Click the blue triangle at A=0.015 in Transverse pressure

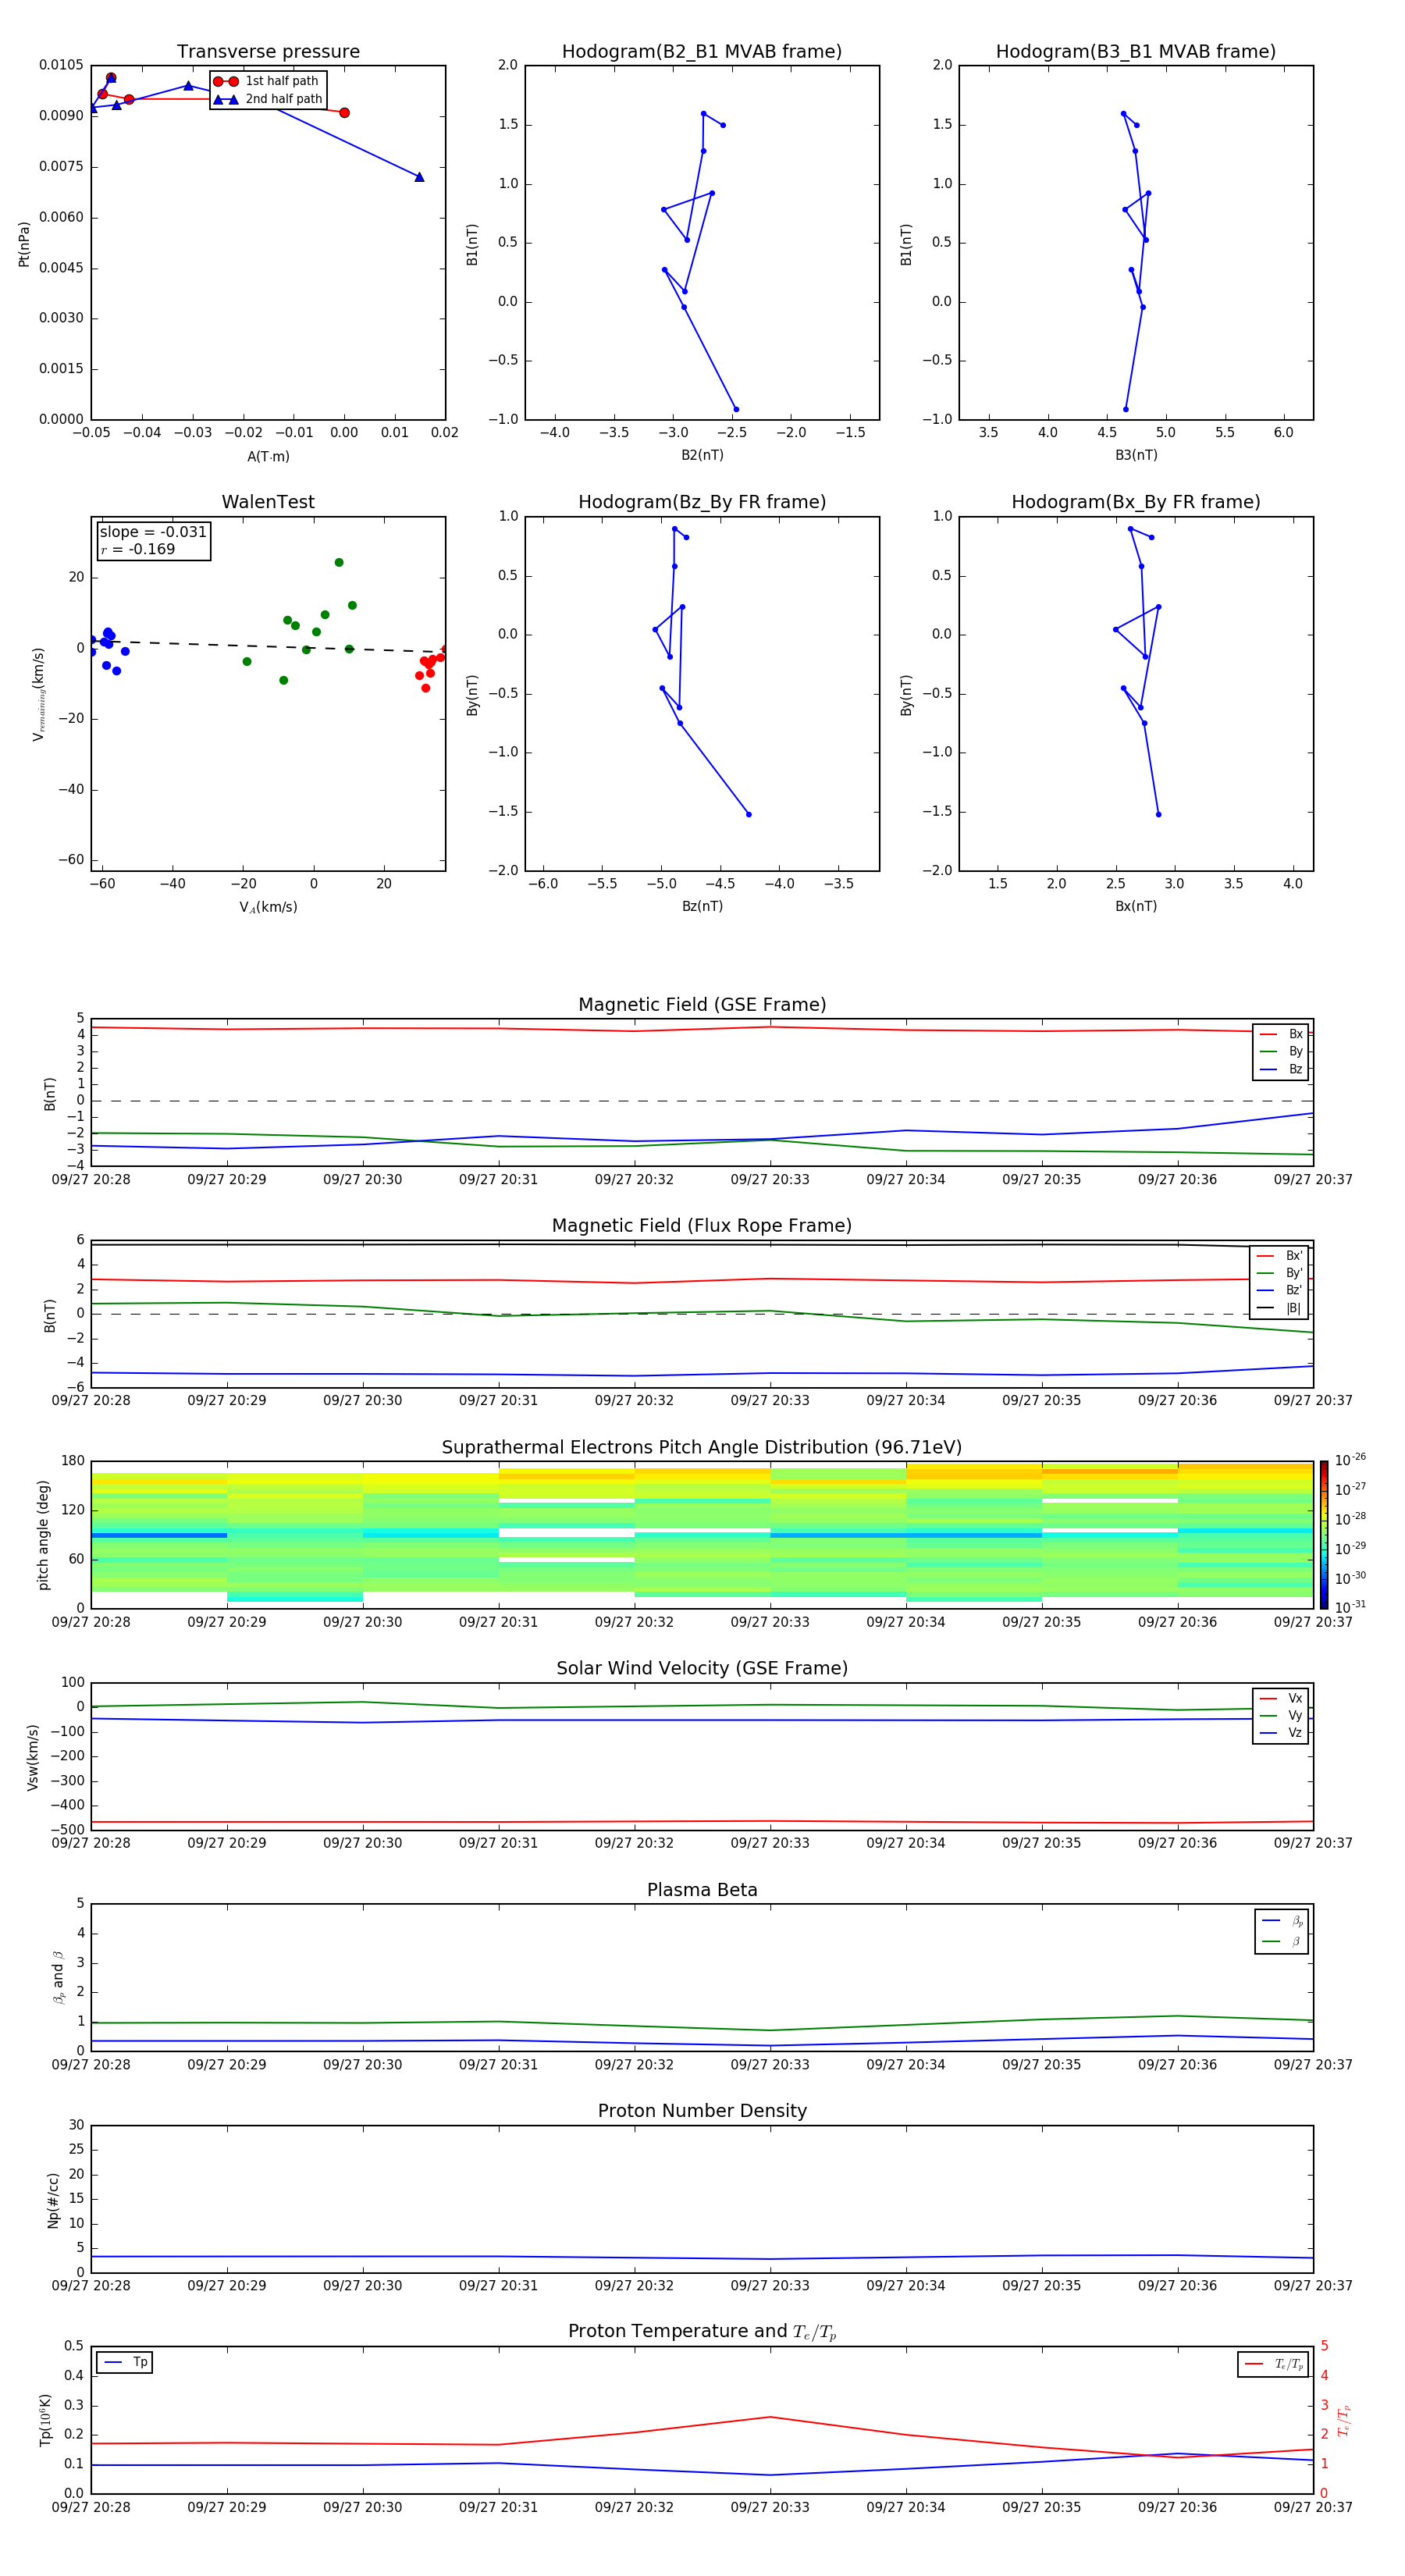[419, 177]
